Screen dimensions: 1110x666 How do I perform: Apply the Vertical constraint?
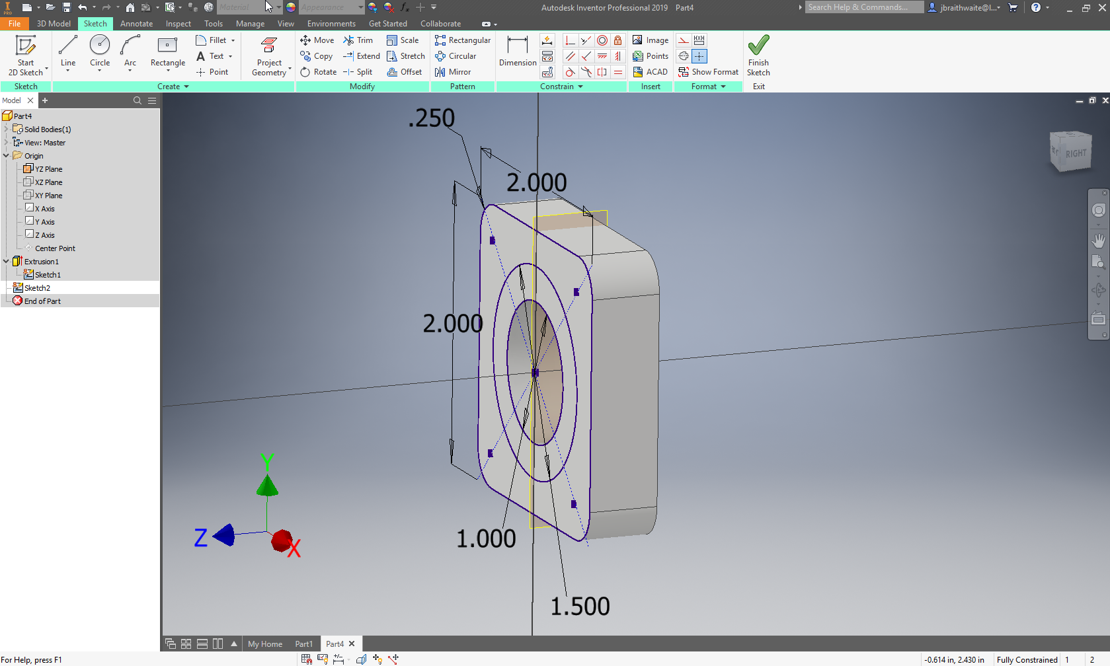pyautogui.click(x=618, y=56)
